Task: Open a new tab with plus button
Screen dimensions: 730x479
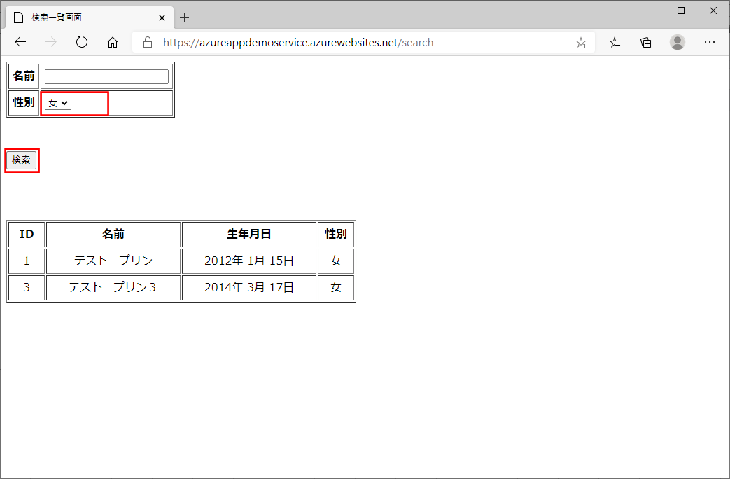Action: pyautogui.click(x=185, y=17)
